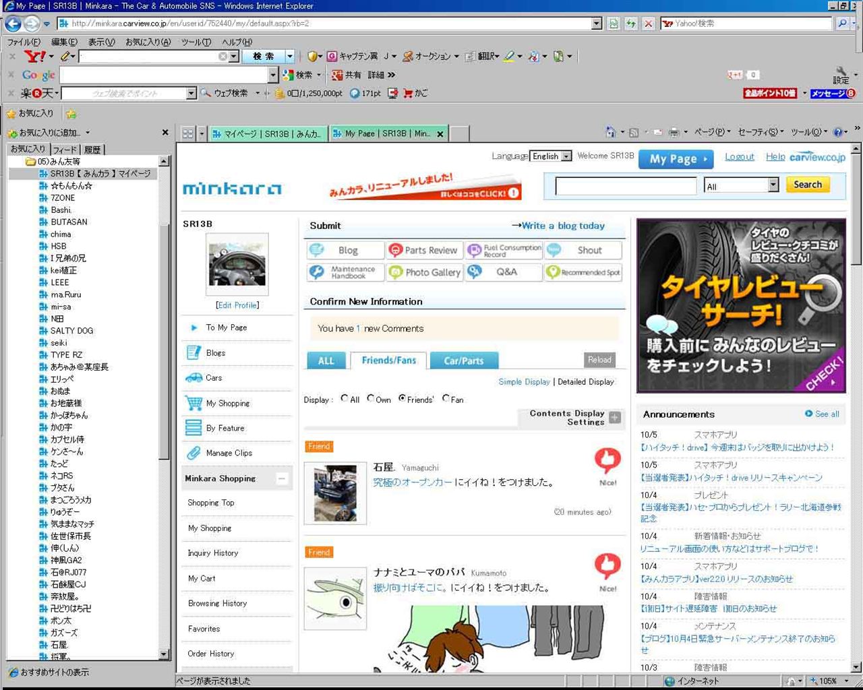
Task: Click the Edit Profile link
Action: (237, 305)
